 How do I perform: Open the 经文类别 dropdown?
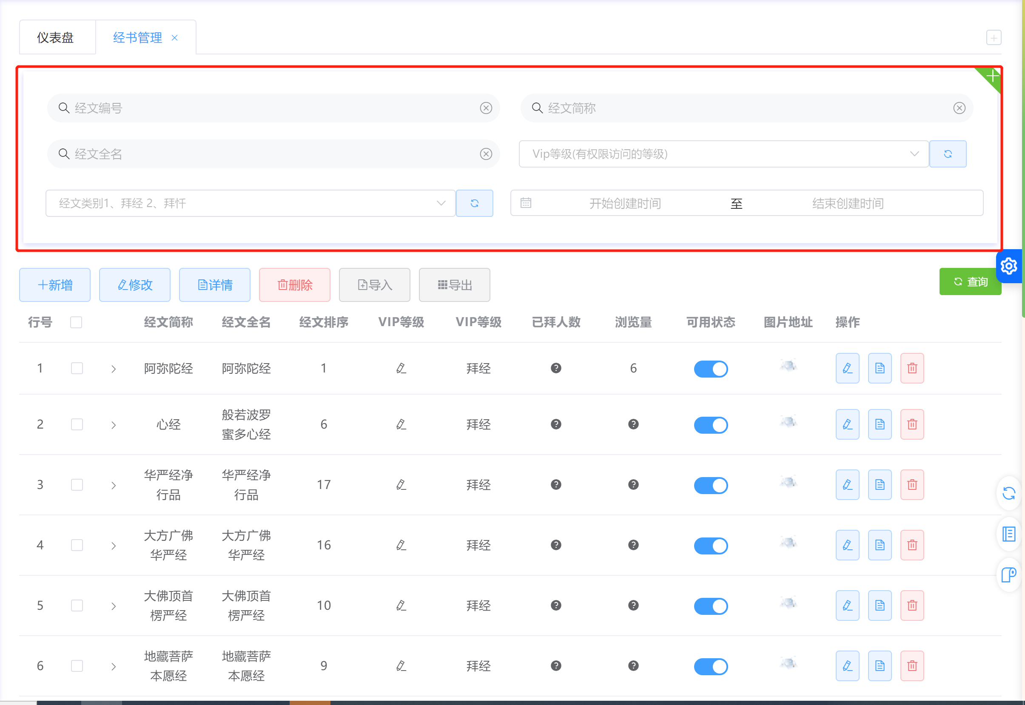[250, 203]
